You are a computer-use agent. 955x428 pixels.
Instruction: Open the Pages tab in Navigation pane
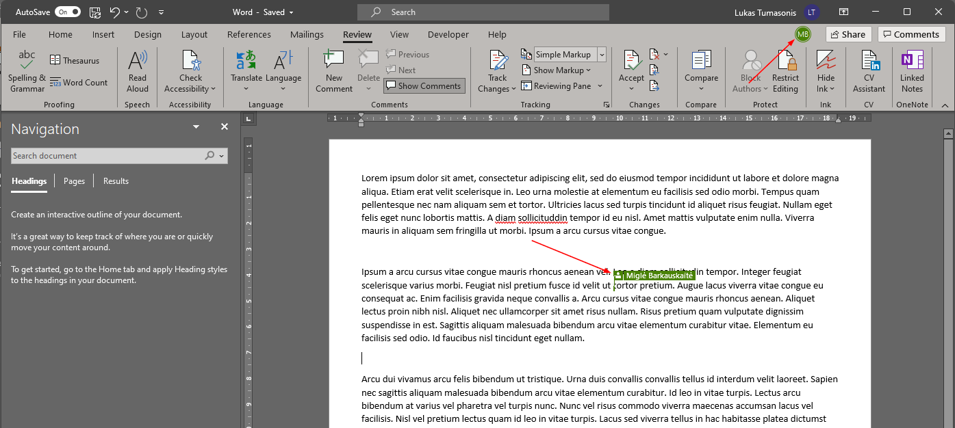point(74,181)
